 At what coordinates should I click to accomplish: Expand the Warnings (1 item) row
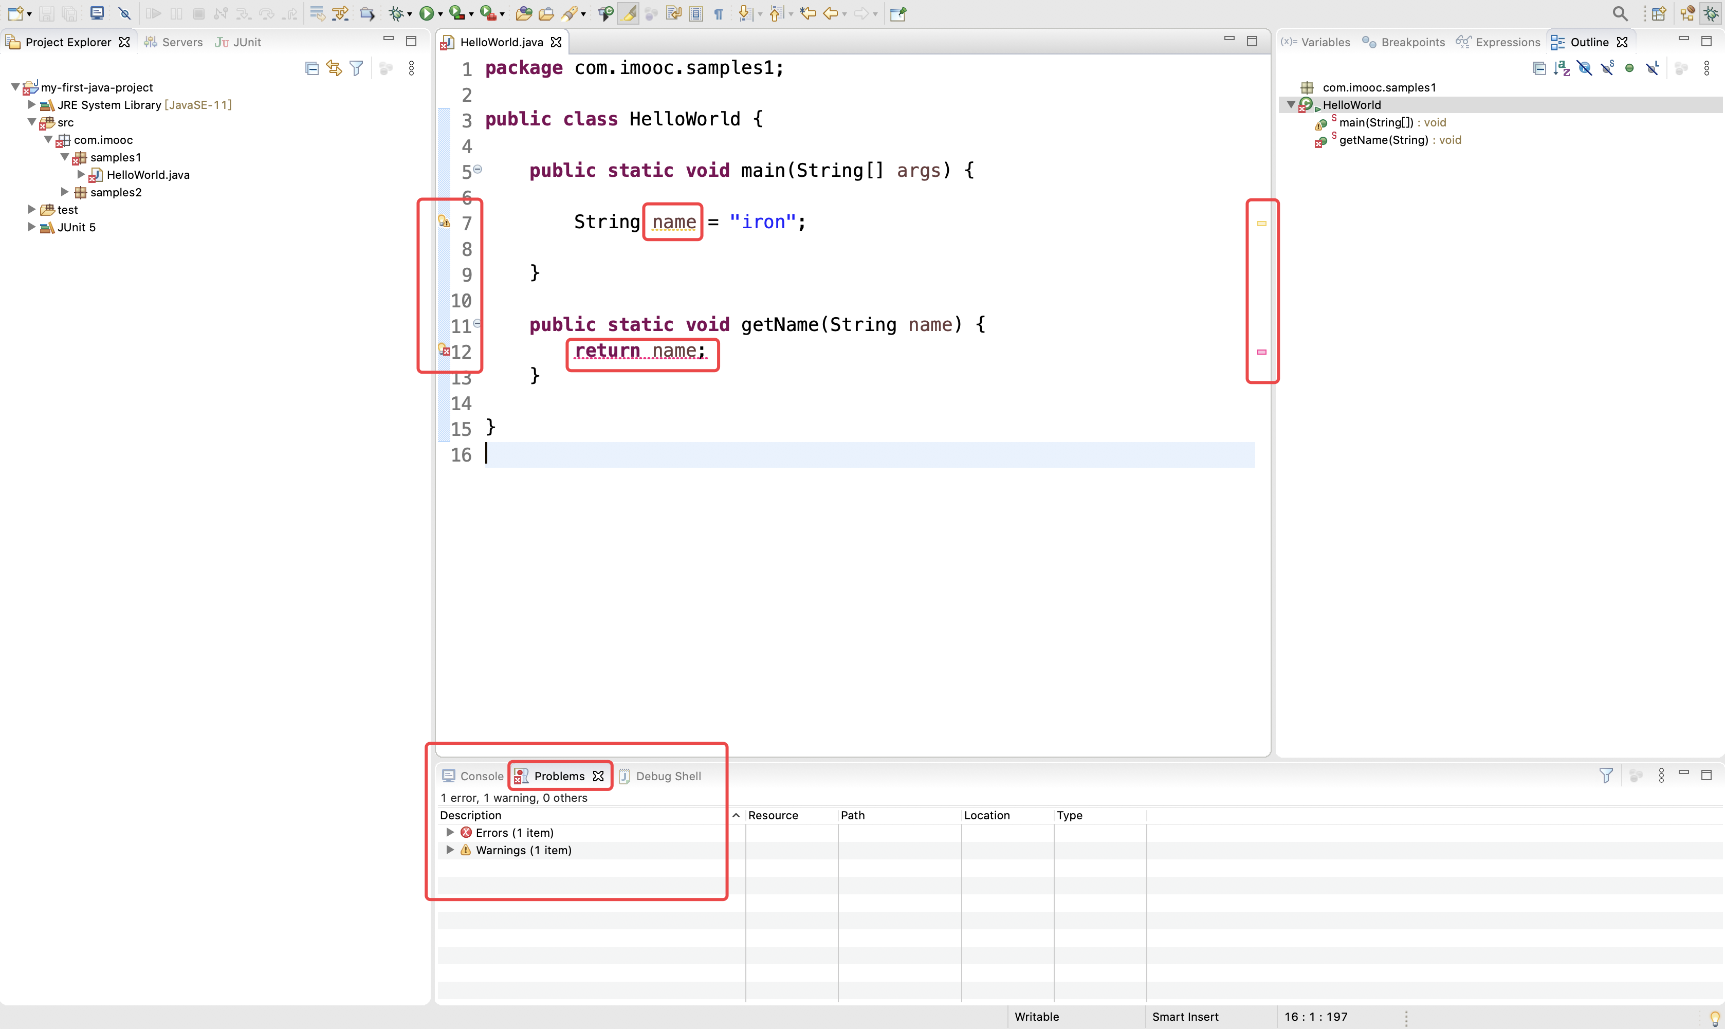(450, 850)
